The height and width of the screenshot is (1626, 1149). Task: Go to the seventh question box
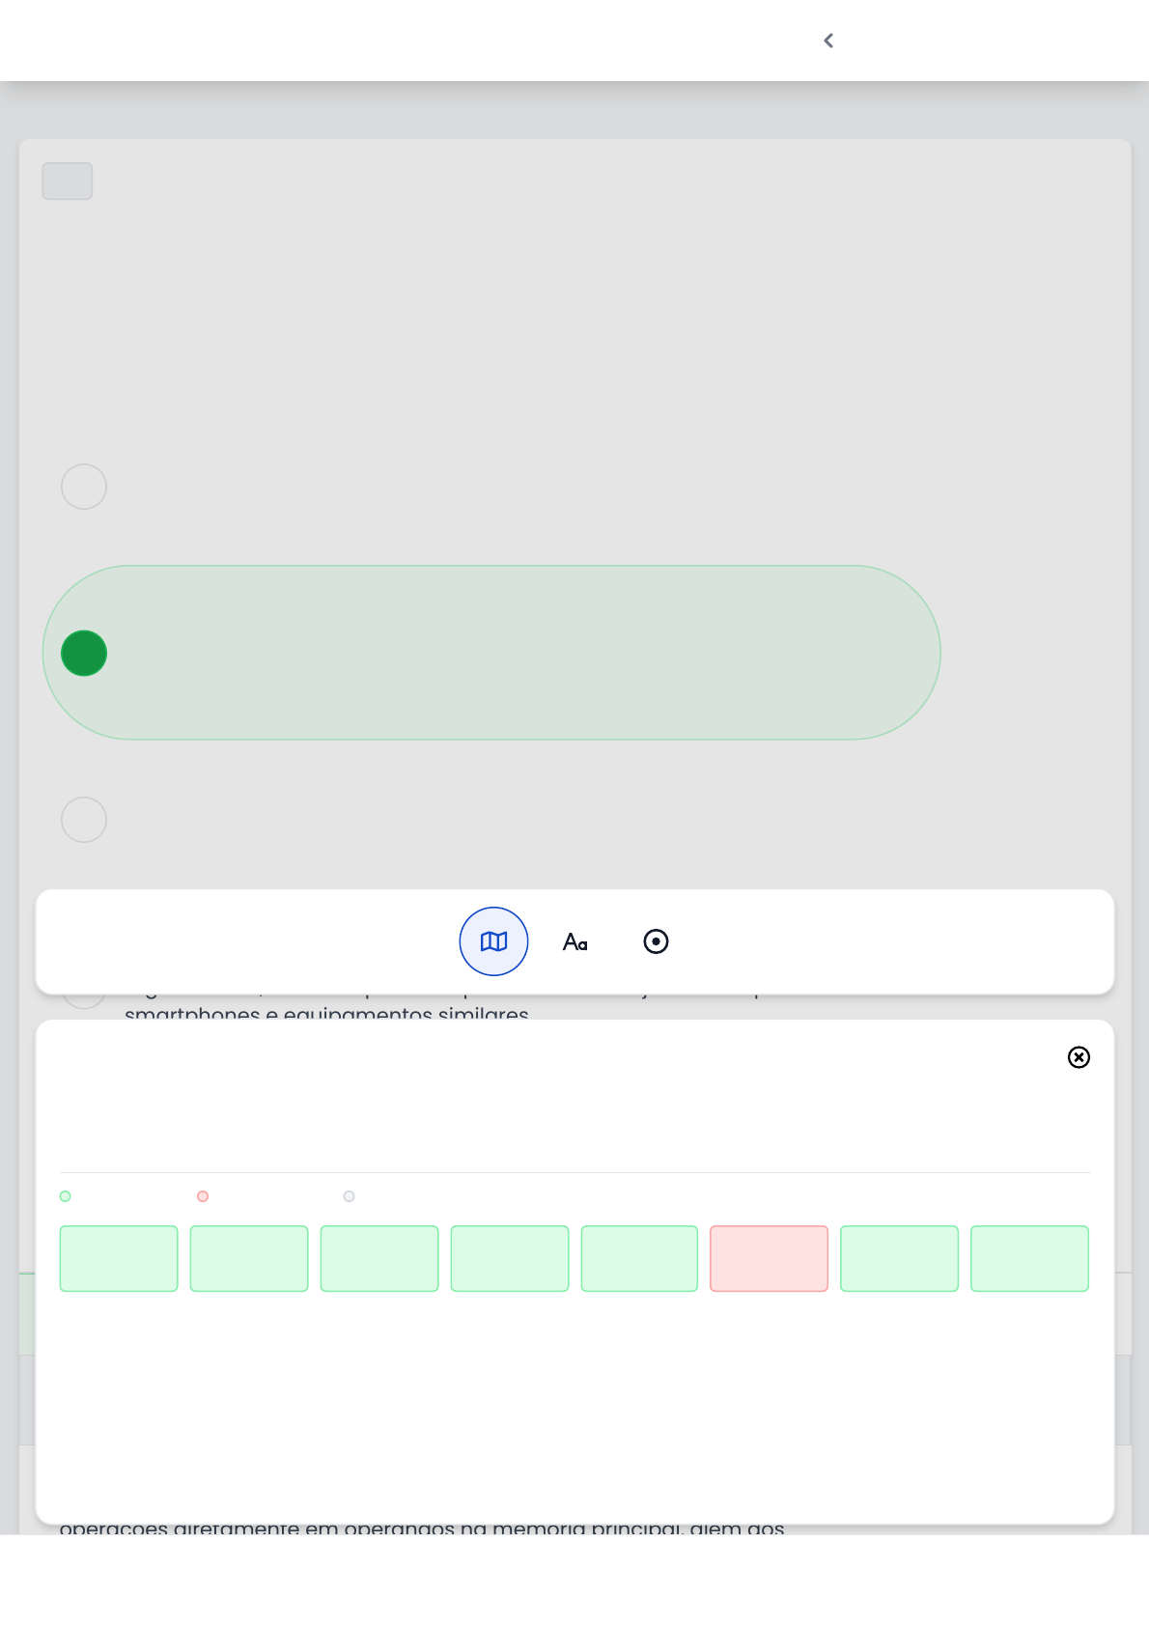point(899,1258)
